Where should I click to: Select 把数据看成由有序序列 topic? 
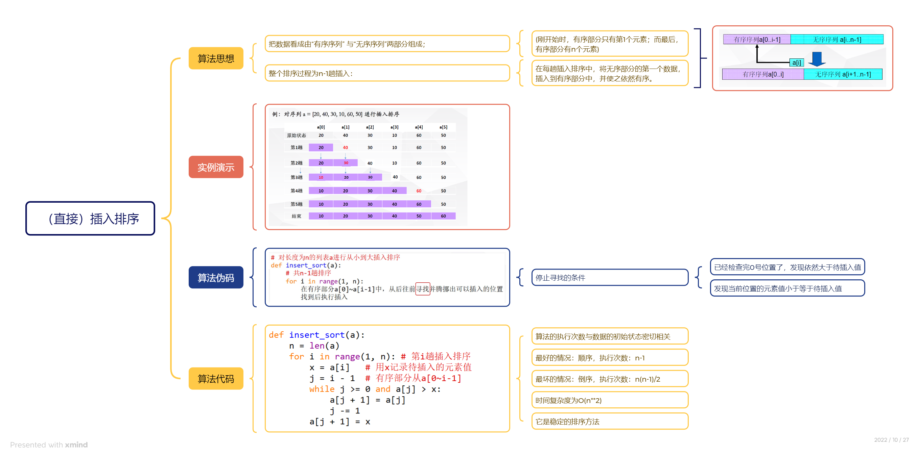pyautogui.click(x=387, y=44)
